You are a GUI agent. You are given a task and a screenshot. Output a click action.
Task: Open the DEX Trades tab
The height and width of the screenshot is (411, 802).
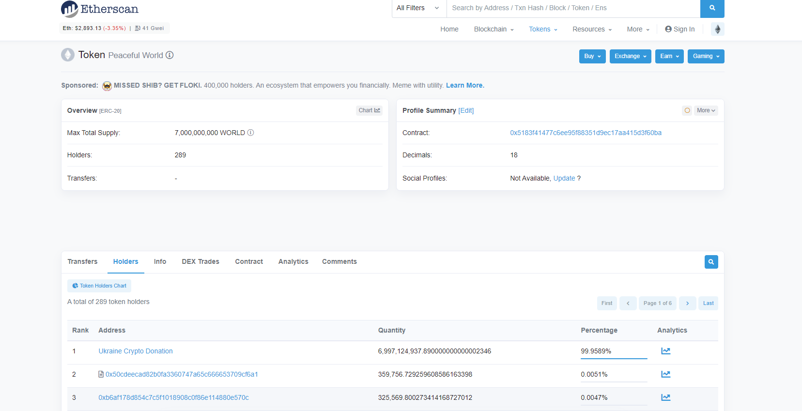(x=200, y=261)
